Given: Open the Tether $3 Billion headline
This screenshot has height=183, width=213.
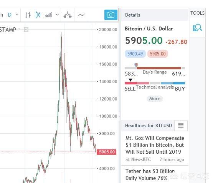Looking at the screenshot, I should coord(150,175).
